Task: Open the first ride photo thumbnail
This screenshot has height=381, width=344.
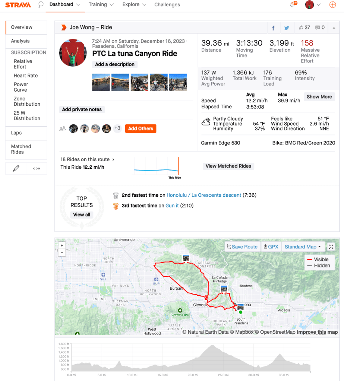Action: pyautogui.click(x=101, y=82)
